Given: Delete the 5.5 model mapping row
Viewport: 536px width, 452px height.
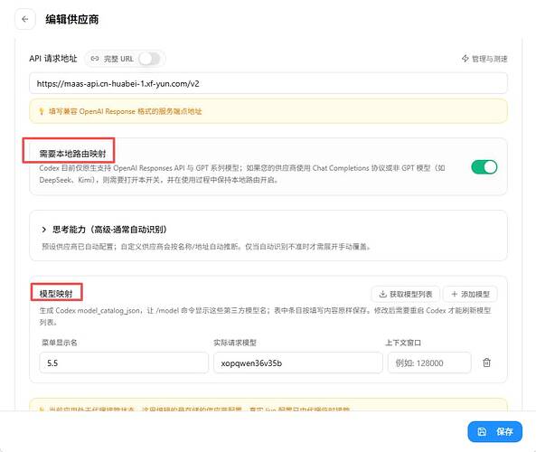Looking at the screenshot, I should [487, 363].
